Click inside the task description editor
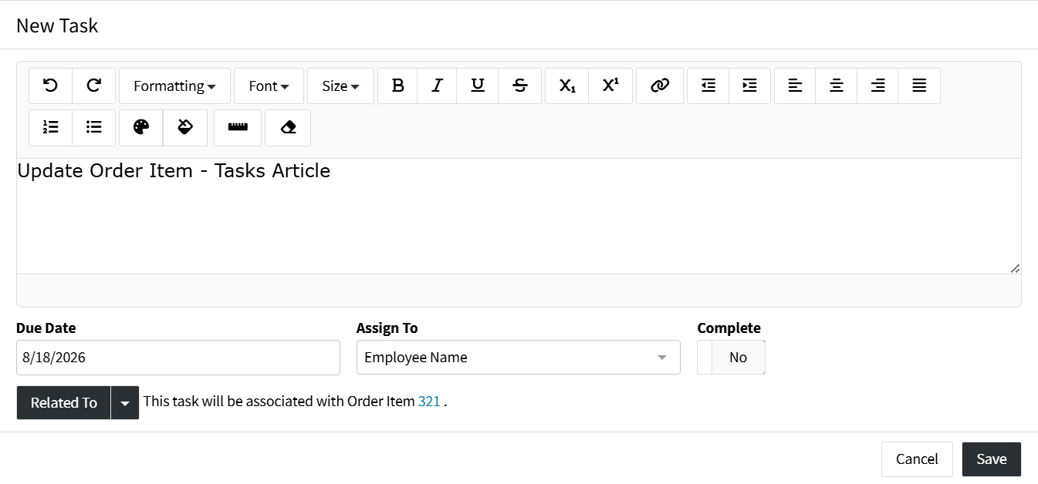The width and height of the screenshot is (1038, 484). [x=519, y=216]
